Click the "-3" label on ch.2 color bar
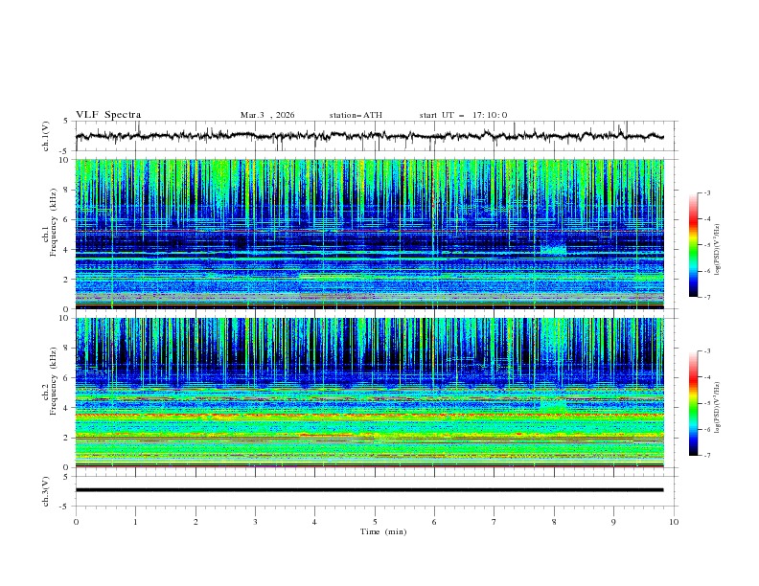The width and height of the screenshot is (759, 586). pyautogui.click(x=707, y=351)
